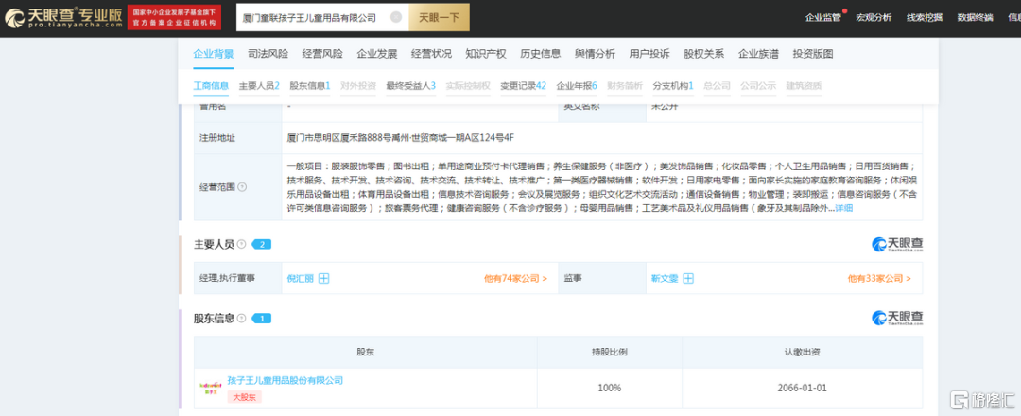Open 企业监管 in the top navigation
The width and height of the screenshot is (1021, 416).
click(823, 18)
